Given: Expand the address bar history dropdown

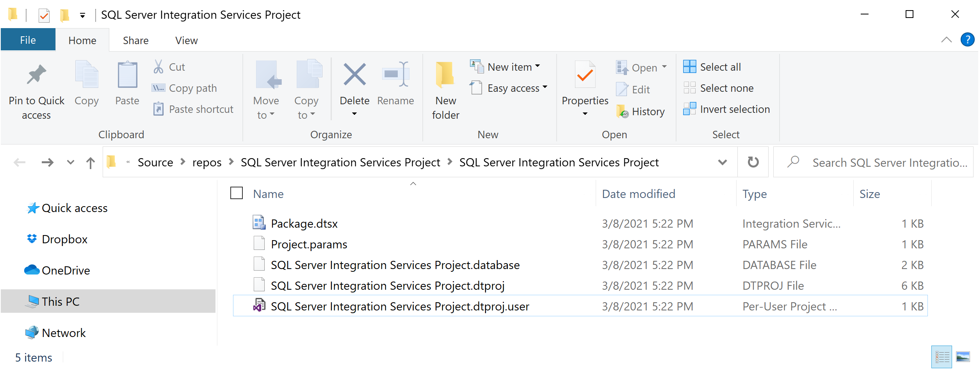Looking at the screenshot, I should [x=723, y=162].
